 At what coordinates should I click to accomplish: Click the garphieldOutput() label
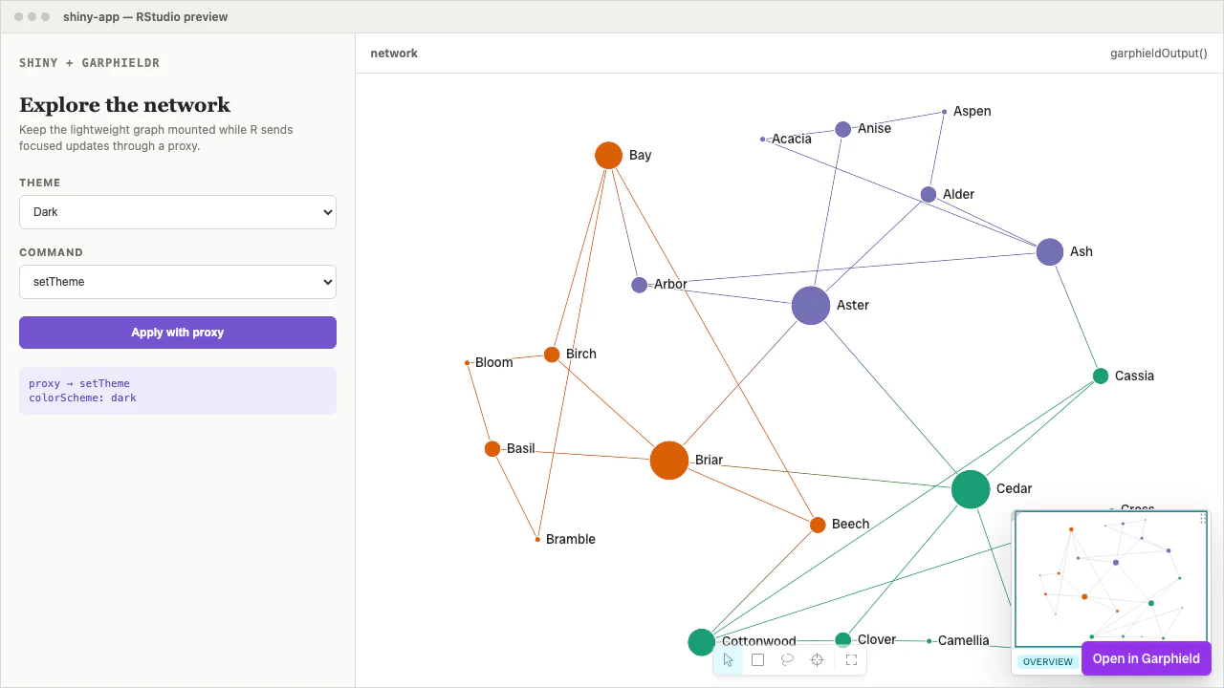pyautogui.click(x=1159, y=54)
